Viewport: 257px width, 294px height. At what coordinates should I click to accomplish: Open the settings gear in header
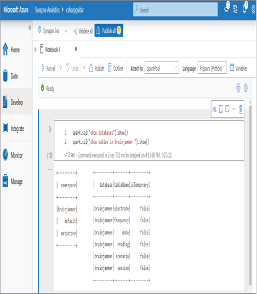[x=254, y=9]
